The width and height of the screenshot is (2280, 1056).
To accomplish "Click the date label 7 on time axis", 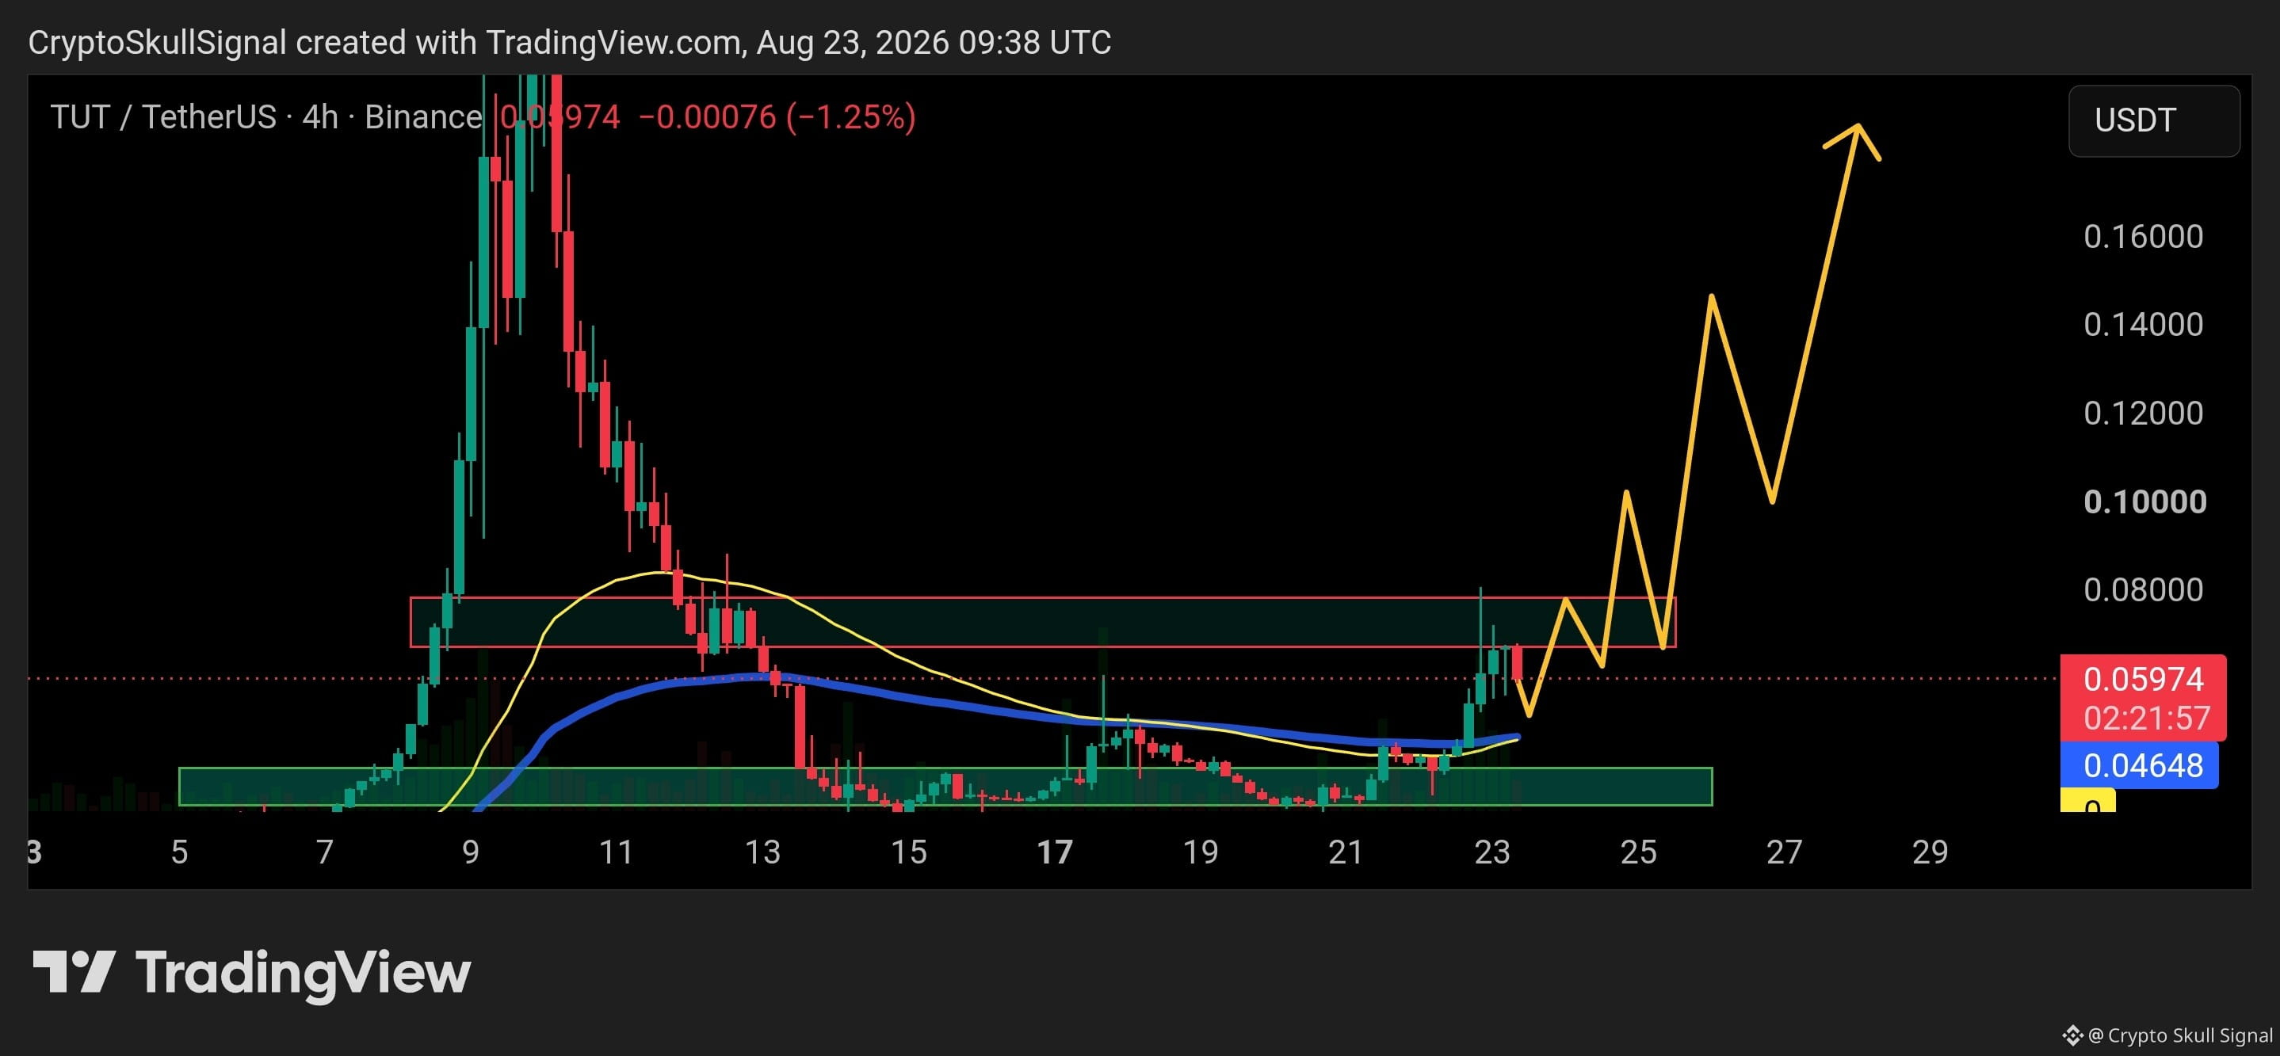I will point(325,852).
